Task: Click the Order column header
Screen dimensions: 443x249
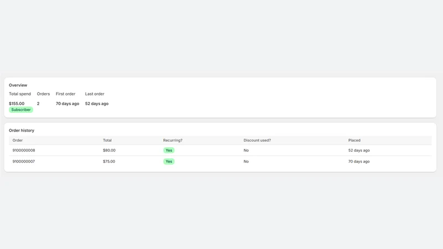Action: coord(18,141)
